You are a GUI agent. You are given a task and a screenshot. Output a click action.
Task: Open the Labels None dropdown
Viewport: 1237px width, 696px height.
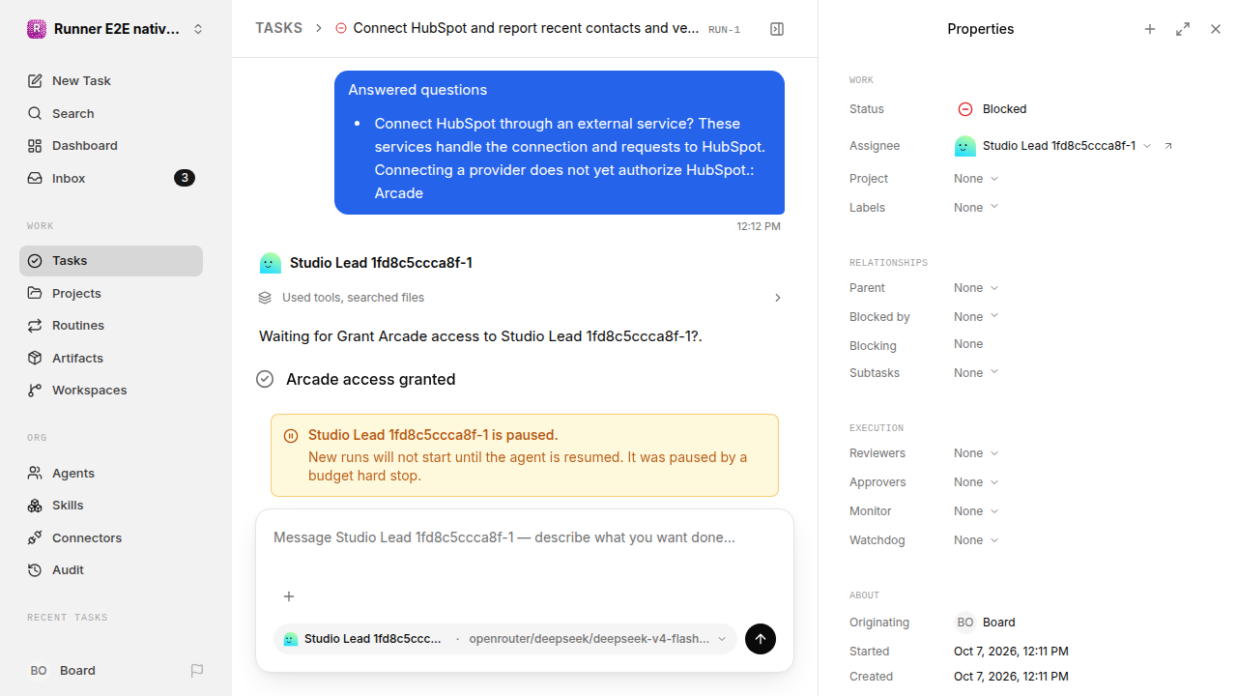click(976, 208)
